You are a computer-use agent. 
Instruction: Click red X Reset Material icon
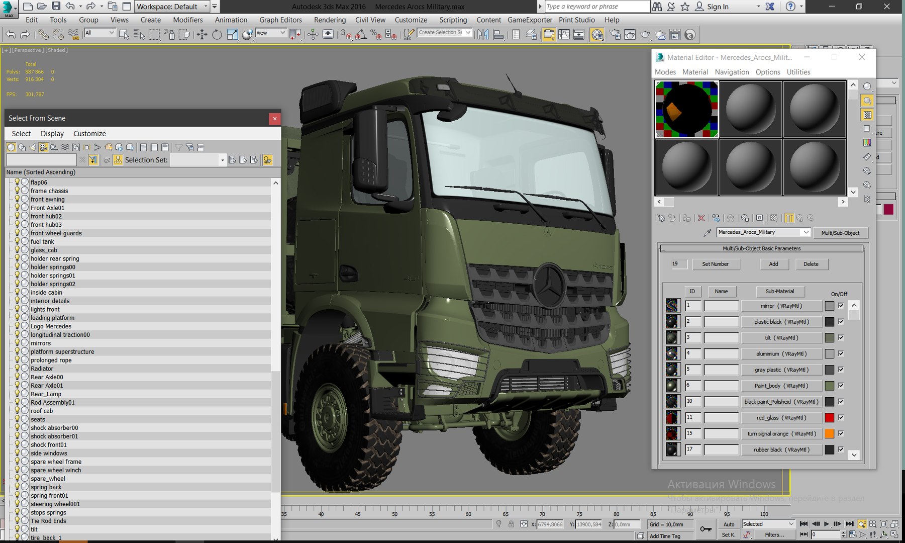(701, 218)
